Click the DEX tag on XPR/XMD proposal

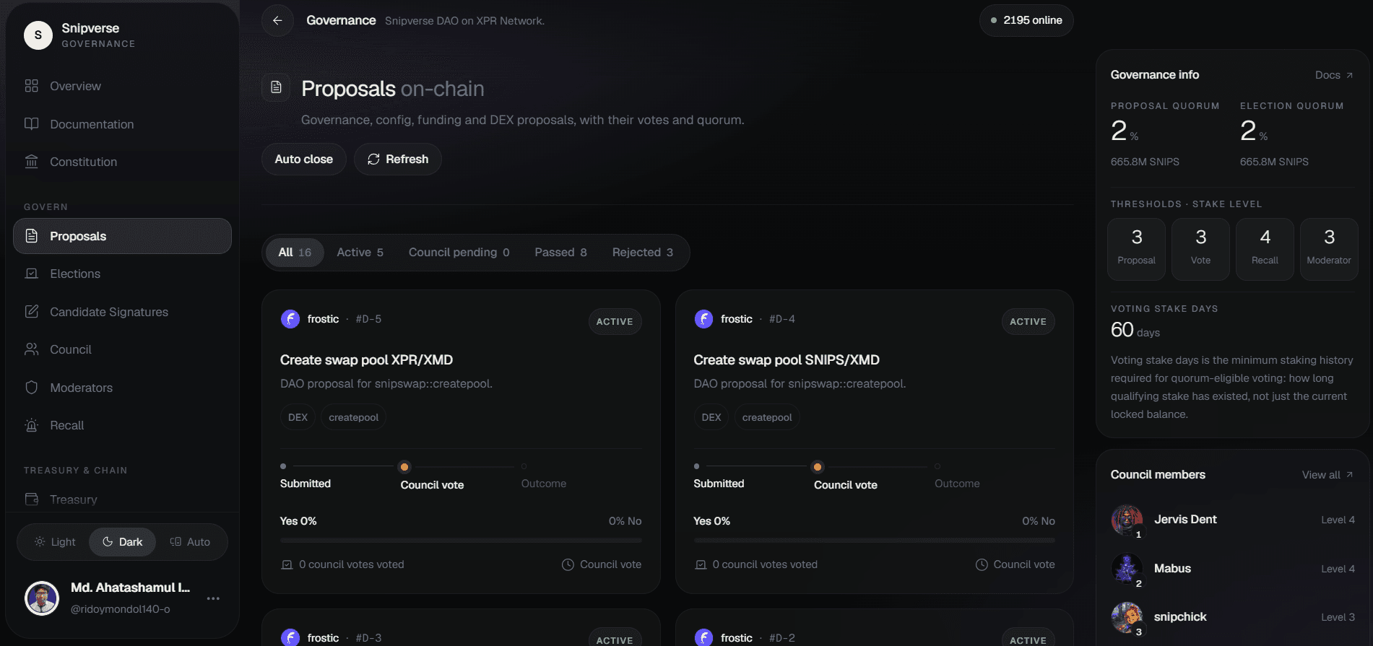pyautogui.click(x=298, y=417)
